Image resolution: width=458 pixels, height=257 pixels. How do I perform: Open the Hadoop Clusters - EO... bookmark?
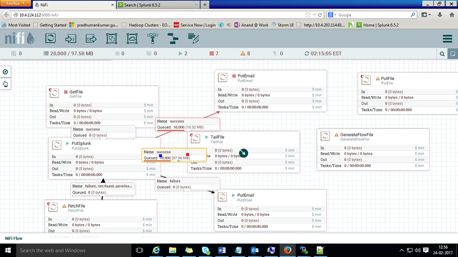pyautogui.click(x=146, y=25)
